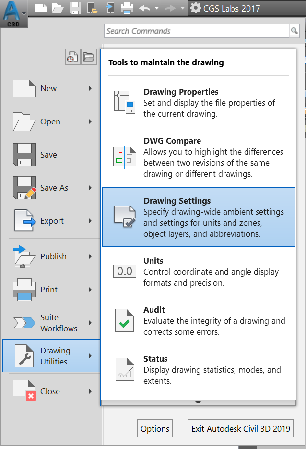Click the Drawing Utilities wrench icon
This screenshot has height=449, width=306.
24,356
